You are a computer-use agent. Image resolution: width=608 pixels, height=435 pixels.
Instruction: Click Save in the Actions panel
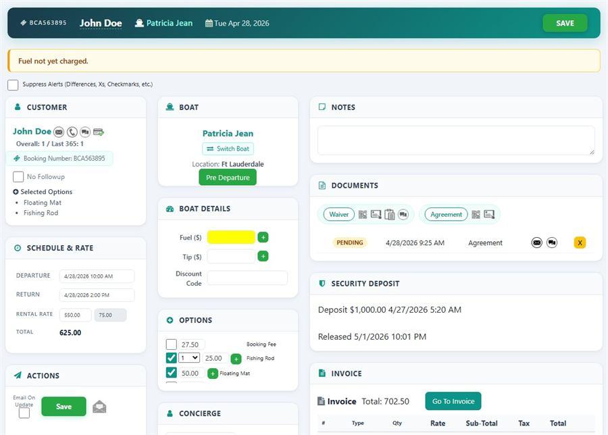(64, 407)
